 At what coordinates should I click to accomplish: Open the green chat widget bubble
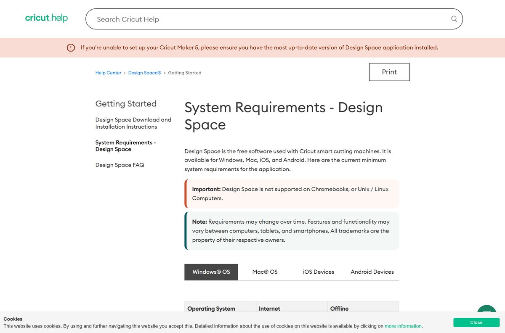pyautogui.click(x=487, y=309)
